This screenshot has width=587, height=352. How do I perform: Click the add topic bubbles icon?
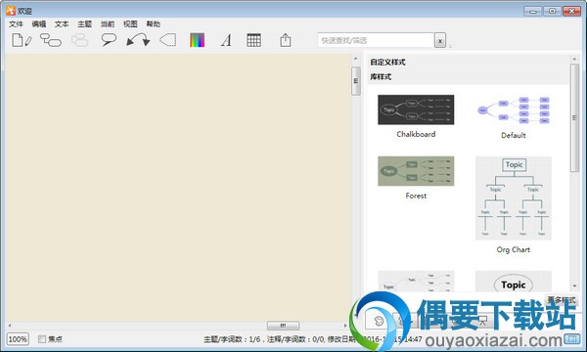click(51, 40)
